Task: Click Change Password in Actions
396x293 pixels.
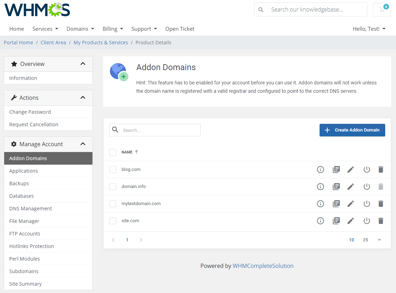Action: [x=48, y=112]
